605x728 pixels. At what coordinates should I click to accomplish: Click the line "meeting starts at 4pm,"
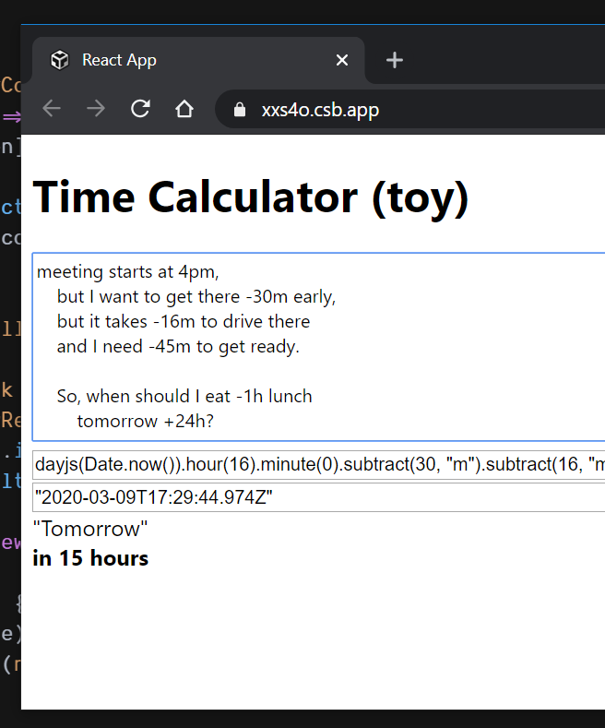(127, 272)
